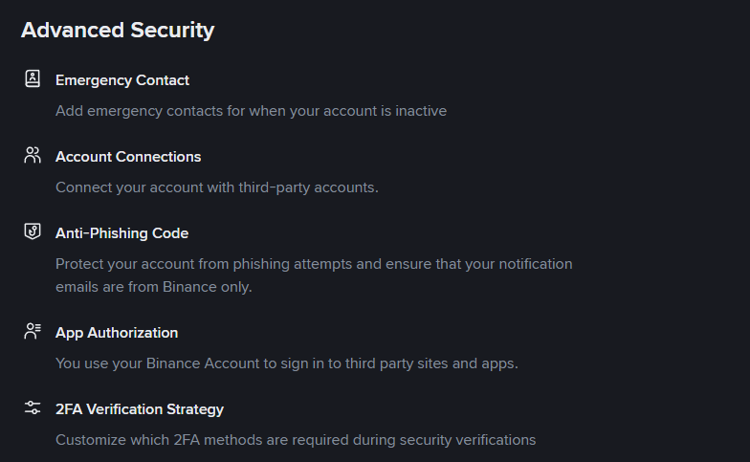Viewport: 750px width, 462px height.
Task: Open 2FA Verification Strategy settings
Action: 139,409
